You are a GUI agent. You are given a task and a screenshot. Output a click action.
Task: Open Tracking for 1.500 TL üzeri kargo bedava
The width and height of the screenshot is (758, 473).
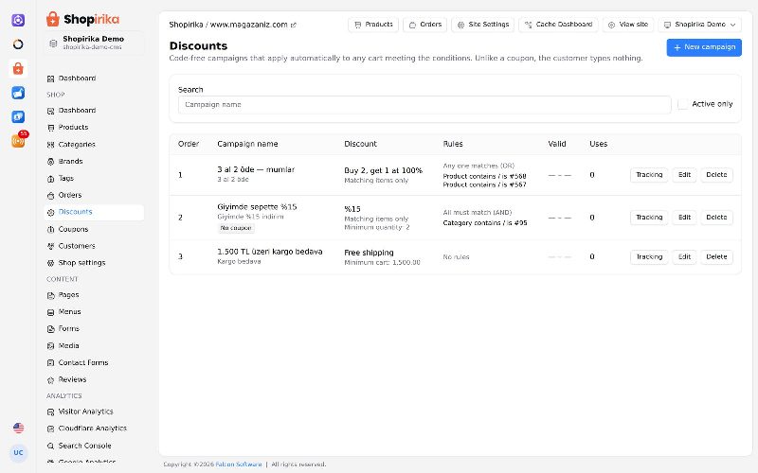(x=649, y=256)
